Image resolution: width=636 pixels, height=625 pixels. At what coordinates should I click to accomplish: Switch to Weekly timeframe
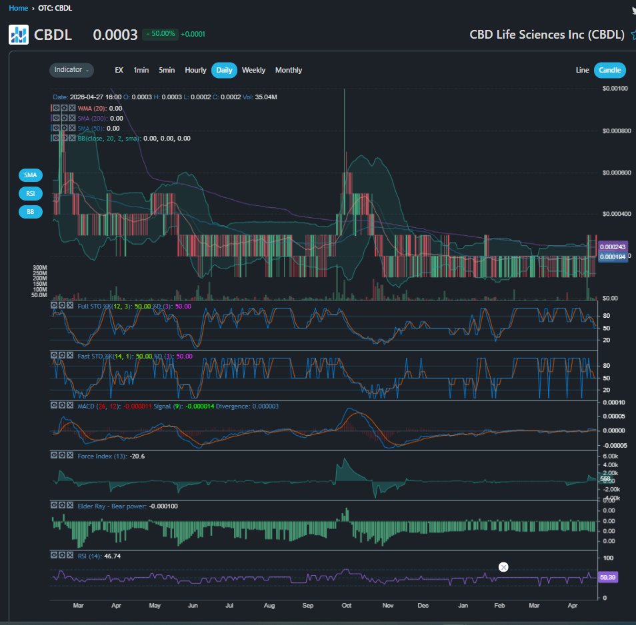tap(253, 70)
